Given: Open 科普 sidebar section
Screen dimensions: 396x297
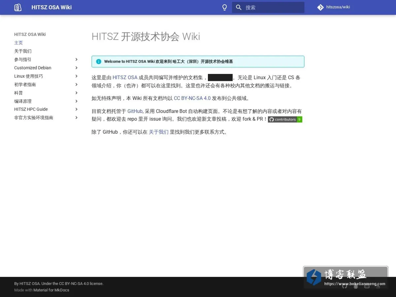Looking at the screenshot, I should (18, 93).
